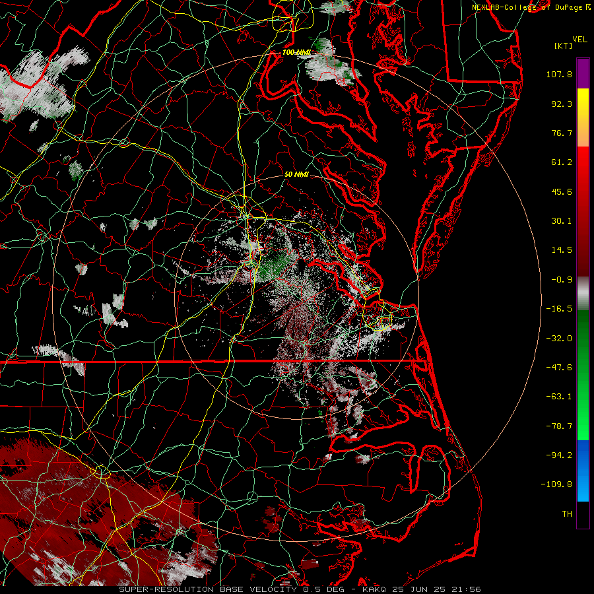Click the 76.7 velocity scale value

562,133
